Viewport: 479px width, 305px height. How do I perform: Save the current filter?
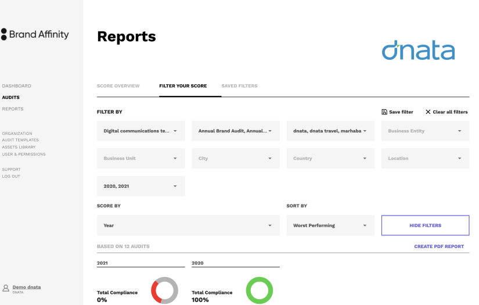point(398,112)
